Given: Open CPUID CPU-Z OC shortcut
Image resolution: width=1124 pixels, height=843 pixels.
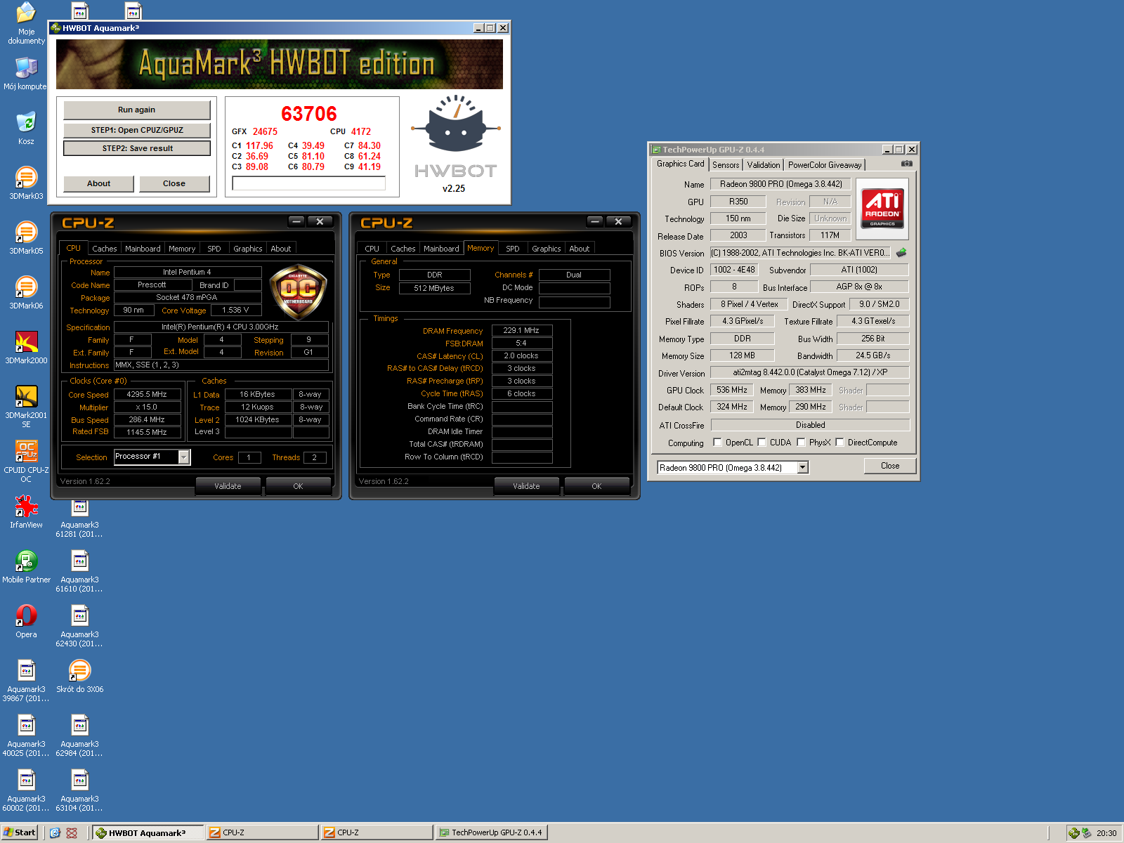Looking at the screenshot, I should 26,461.
